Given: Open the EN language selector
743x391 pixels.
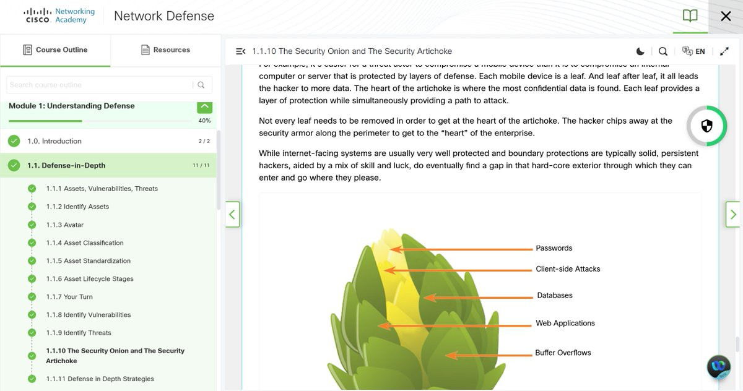Looking at the screenshot, I should tap(693, 51).
